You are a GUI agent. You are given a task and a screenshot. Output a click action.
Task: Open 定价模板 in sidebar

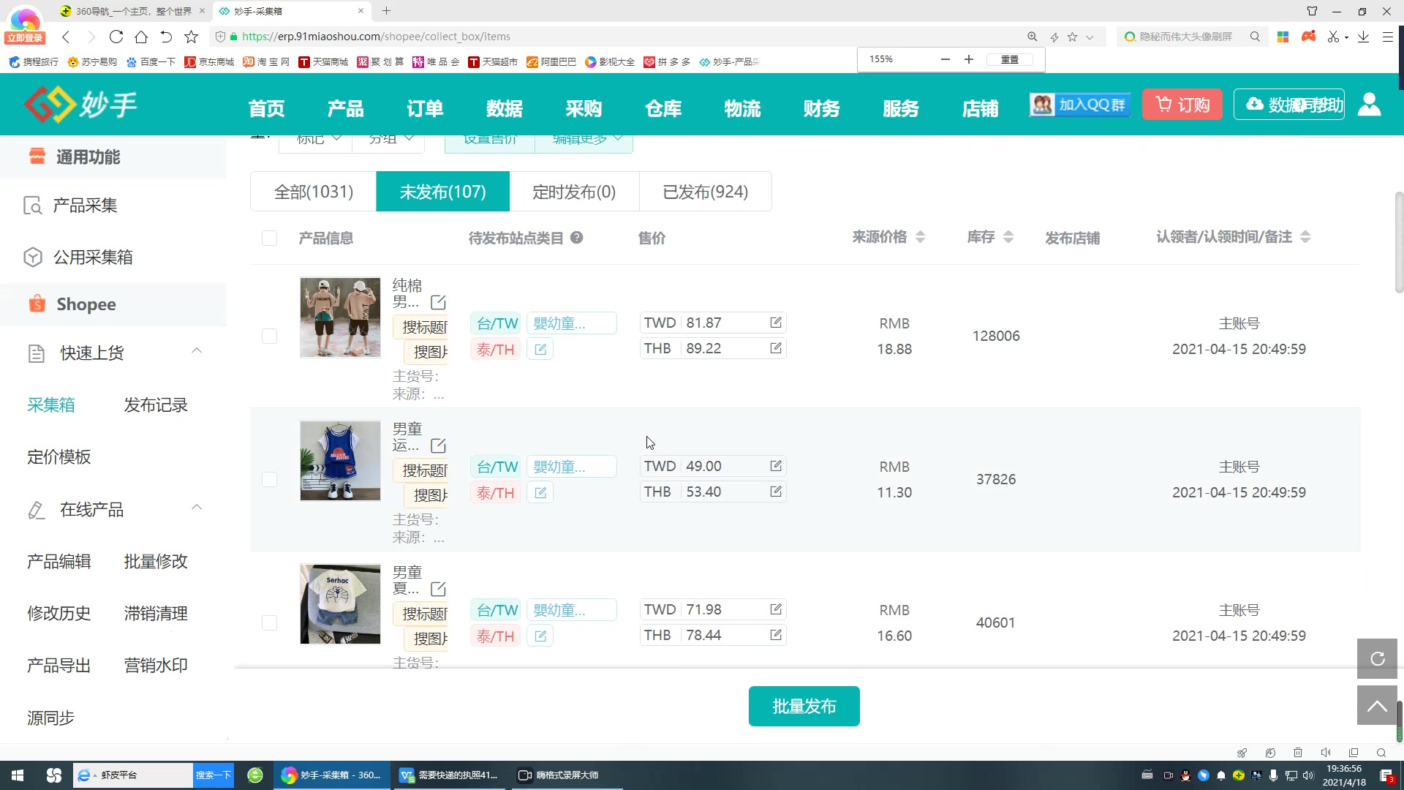[x=59, y=457]
